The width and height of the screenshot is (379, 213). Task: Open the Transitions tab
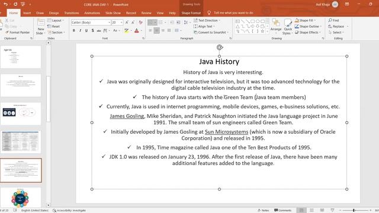point(72,13)
